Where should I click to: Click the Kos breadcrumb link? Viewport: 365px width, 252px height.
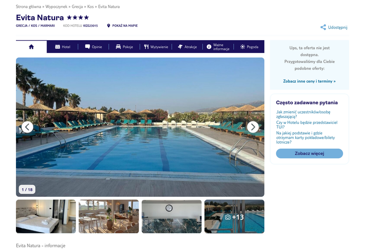[x=90, y=6]
